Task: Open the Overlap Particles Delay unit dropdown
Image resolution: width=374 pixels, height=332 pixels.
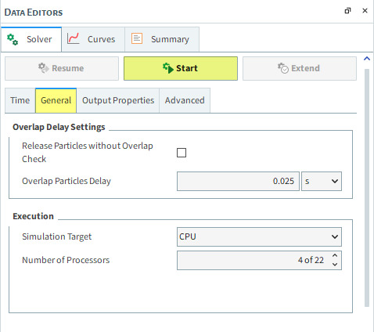Action: tap(322, 181)
